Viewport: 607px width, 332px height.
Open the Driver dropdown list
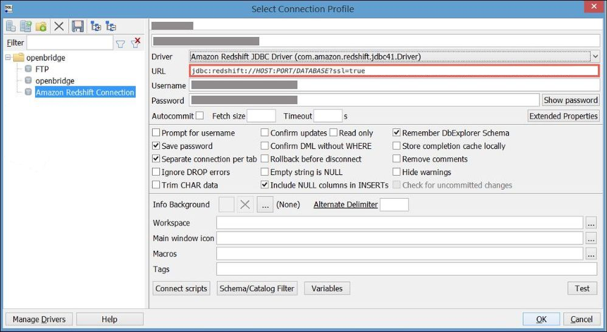(595, 57)
